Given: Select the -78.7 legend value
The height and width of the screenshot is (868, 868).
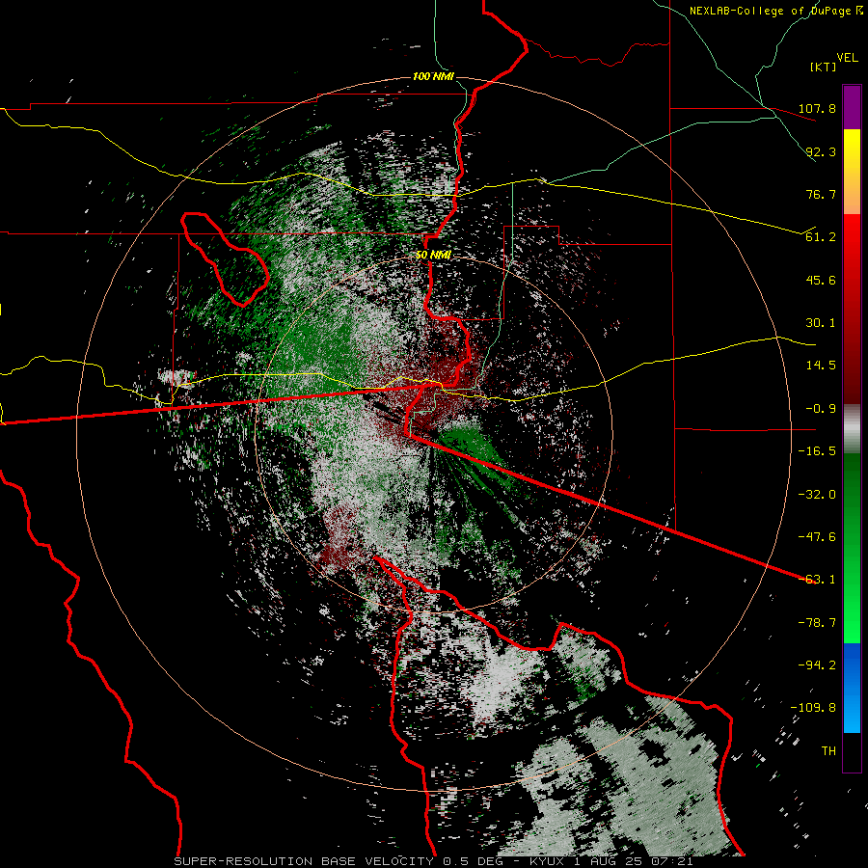Looking at the screenshot, I should (817, 623).
